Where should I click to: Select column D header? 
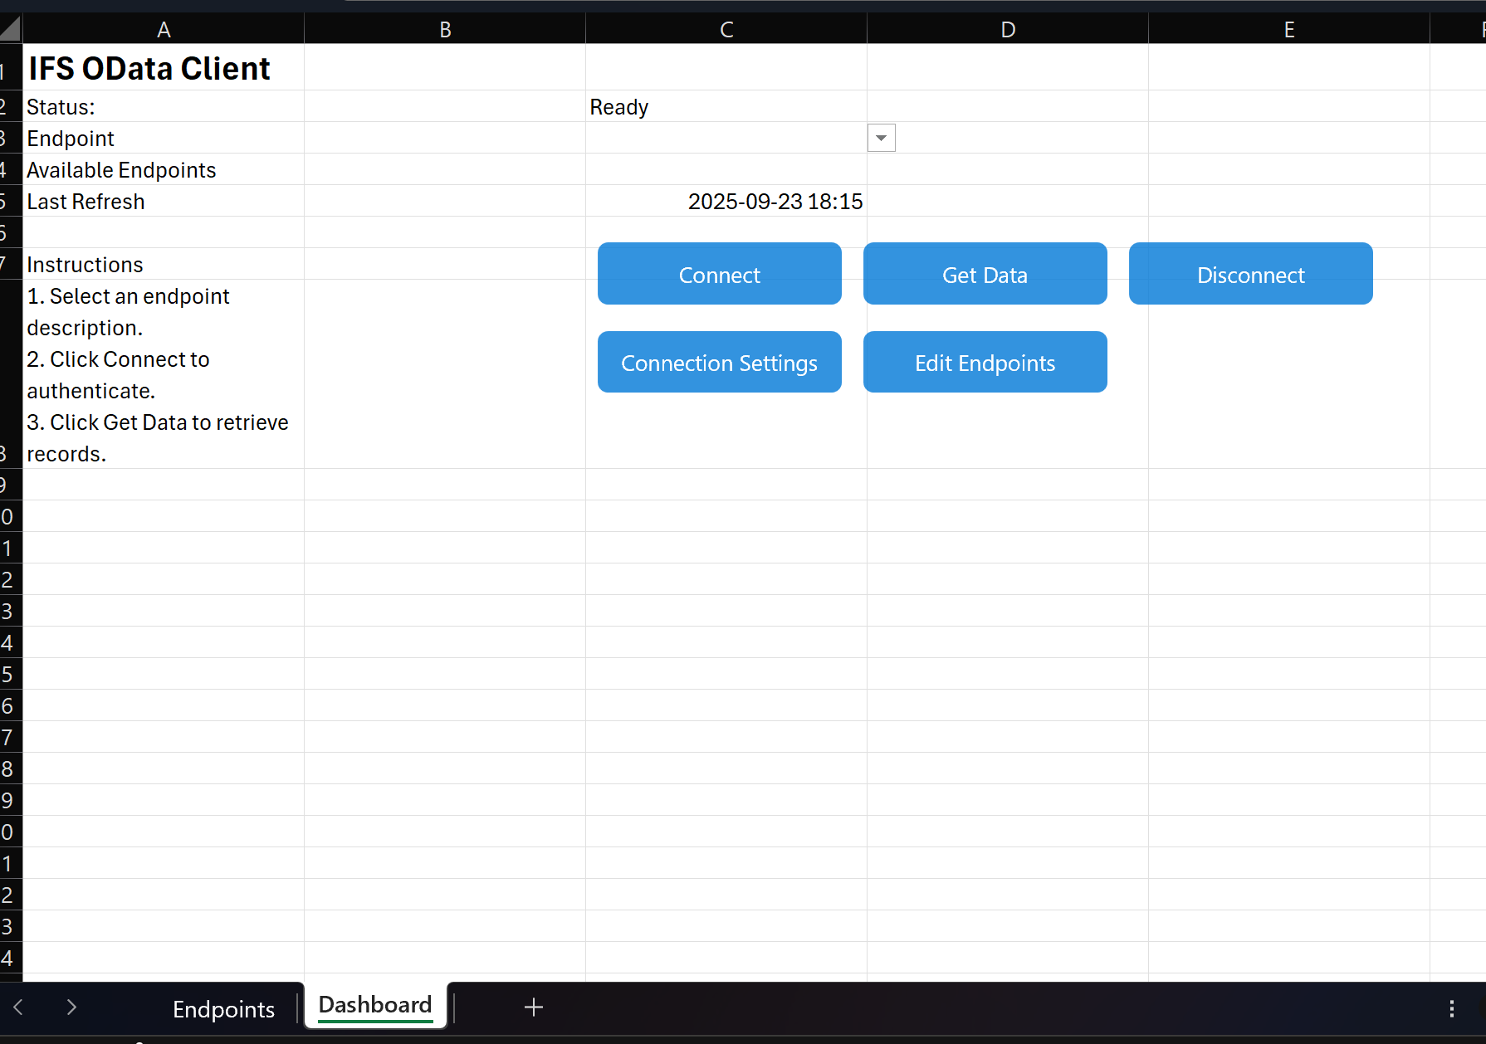[1008, 30]
